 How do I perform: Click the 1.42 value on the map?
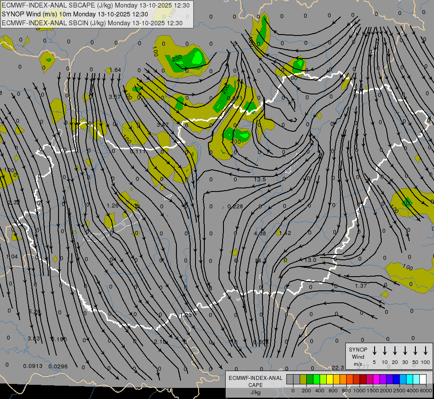(286, 233)
